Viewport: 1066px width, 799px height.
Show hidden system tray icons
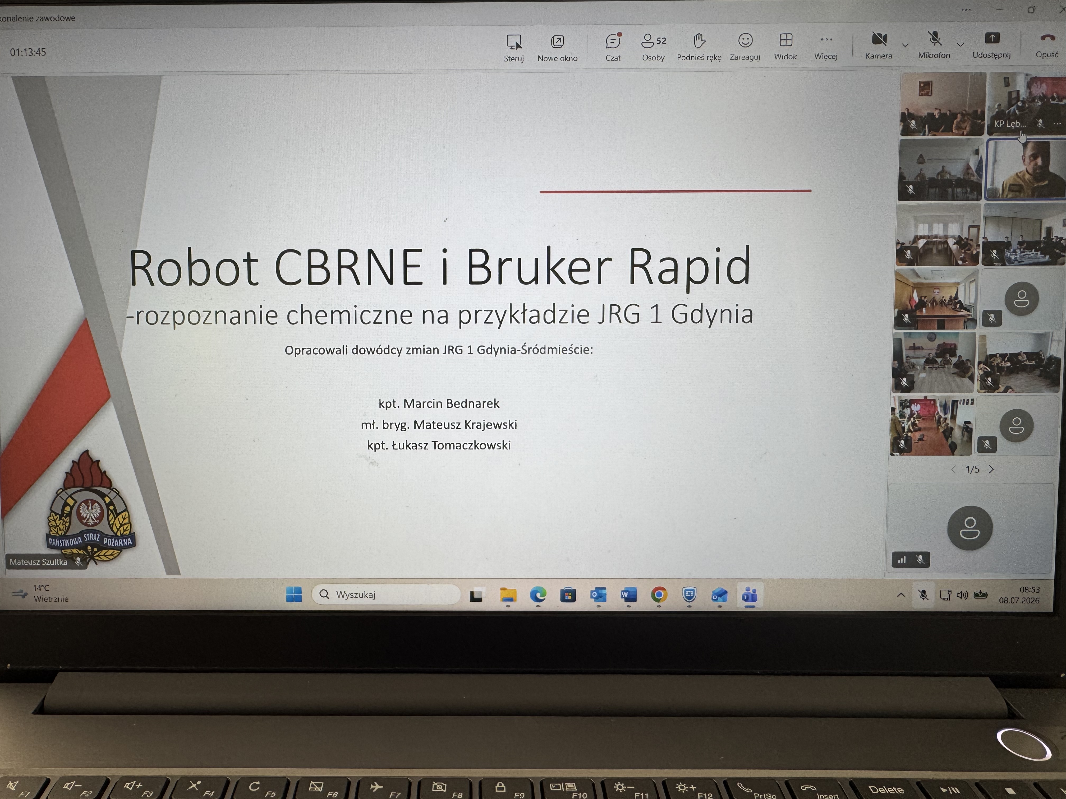point(901,595)
